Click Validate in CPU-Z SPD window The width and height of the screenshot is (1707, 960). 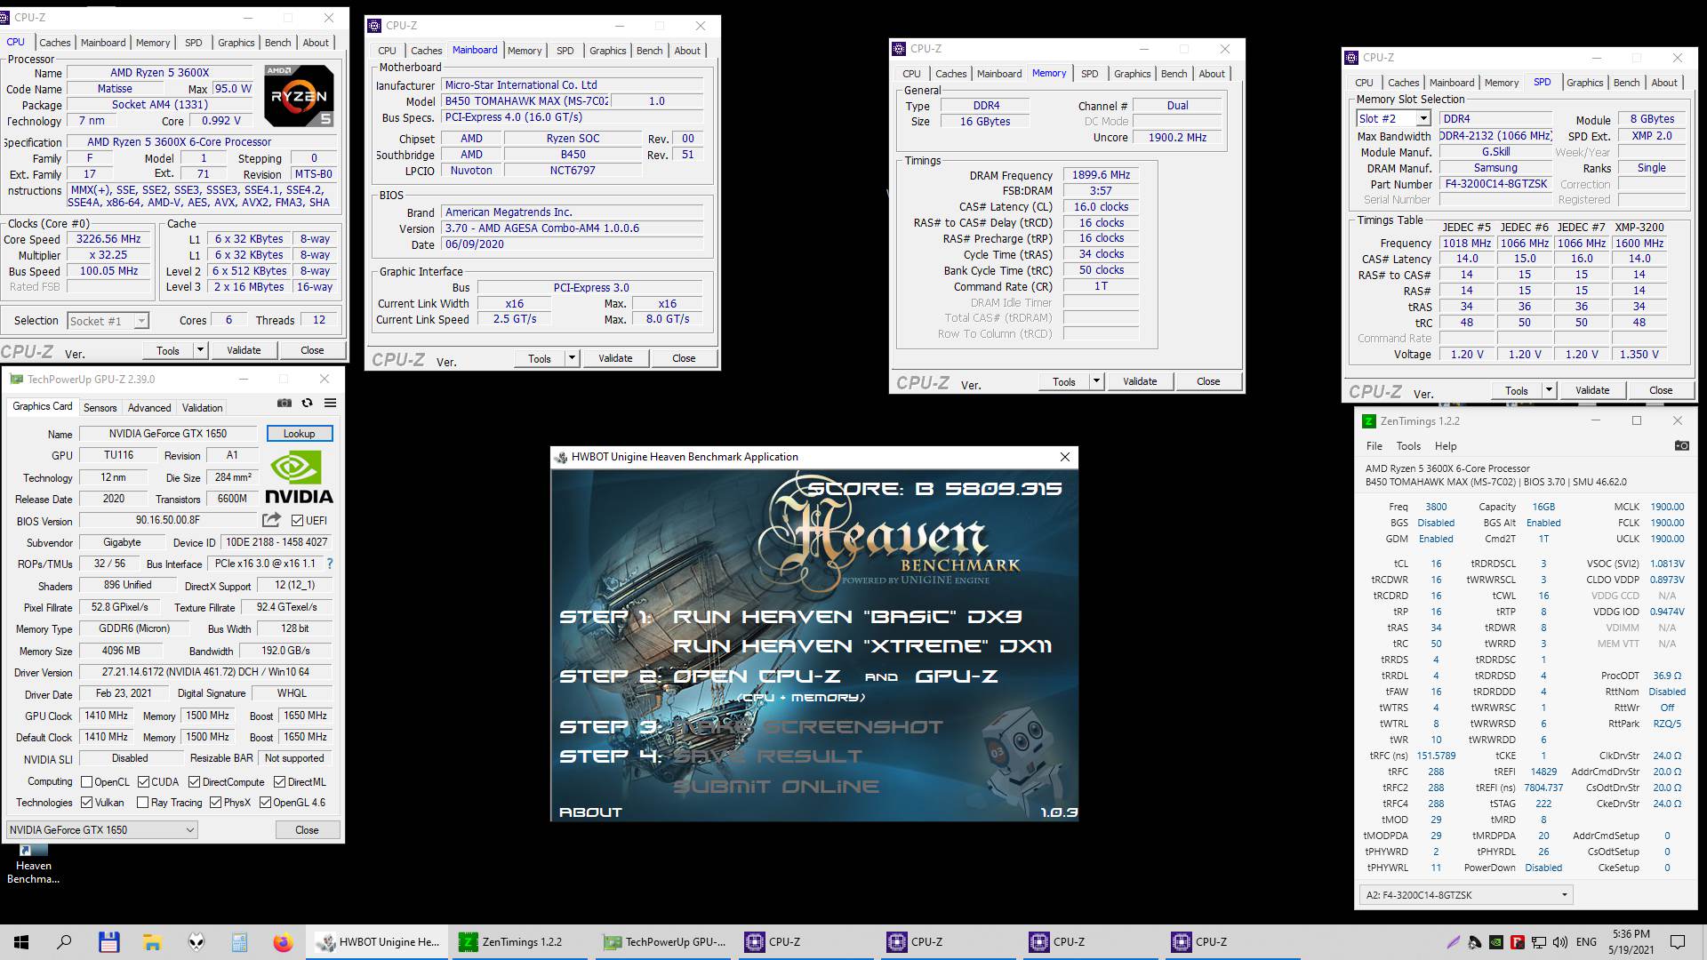pyautogui.click(x=1592, y=390)
